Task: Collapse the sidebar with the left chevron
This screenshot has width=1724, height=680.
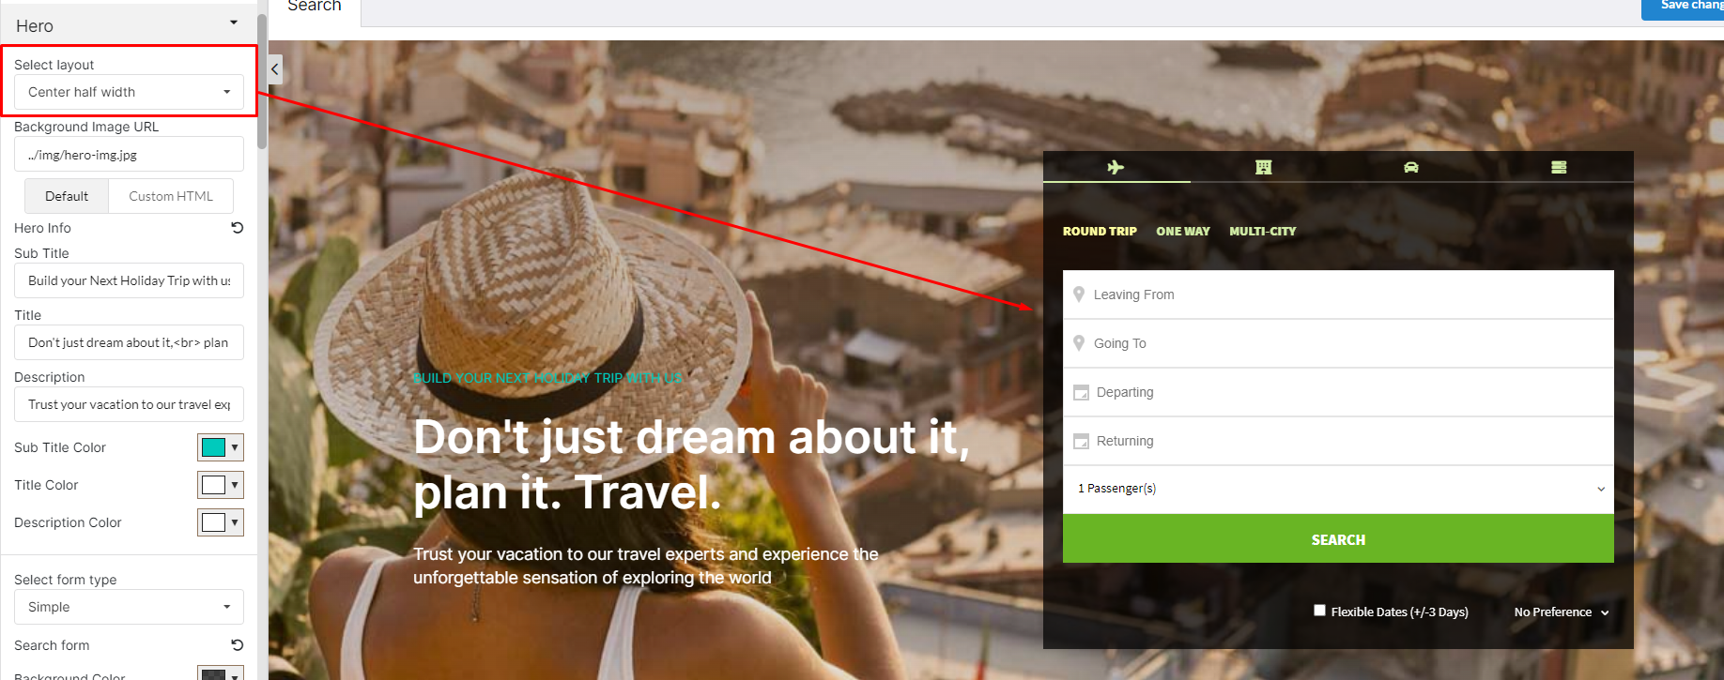Action: pos(275,68)
